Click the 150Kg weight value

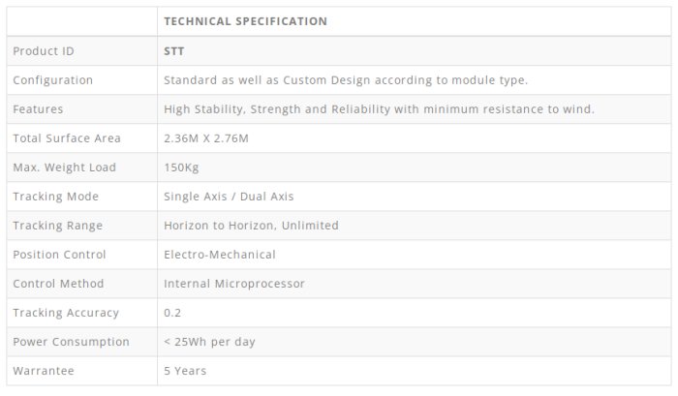(x=181, y=168)
